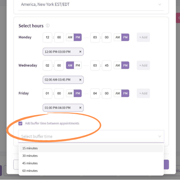Set Friday end time to AM
This screenshot has width=180, height=180.
click(118, 93)
